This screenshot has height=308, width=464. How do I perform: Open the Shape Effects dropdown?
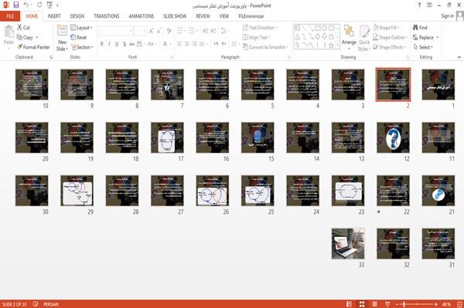pyautogui.click(x=390, y=47)
